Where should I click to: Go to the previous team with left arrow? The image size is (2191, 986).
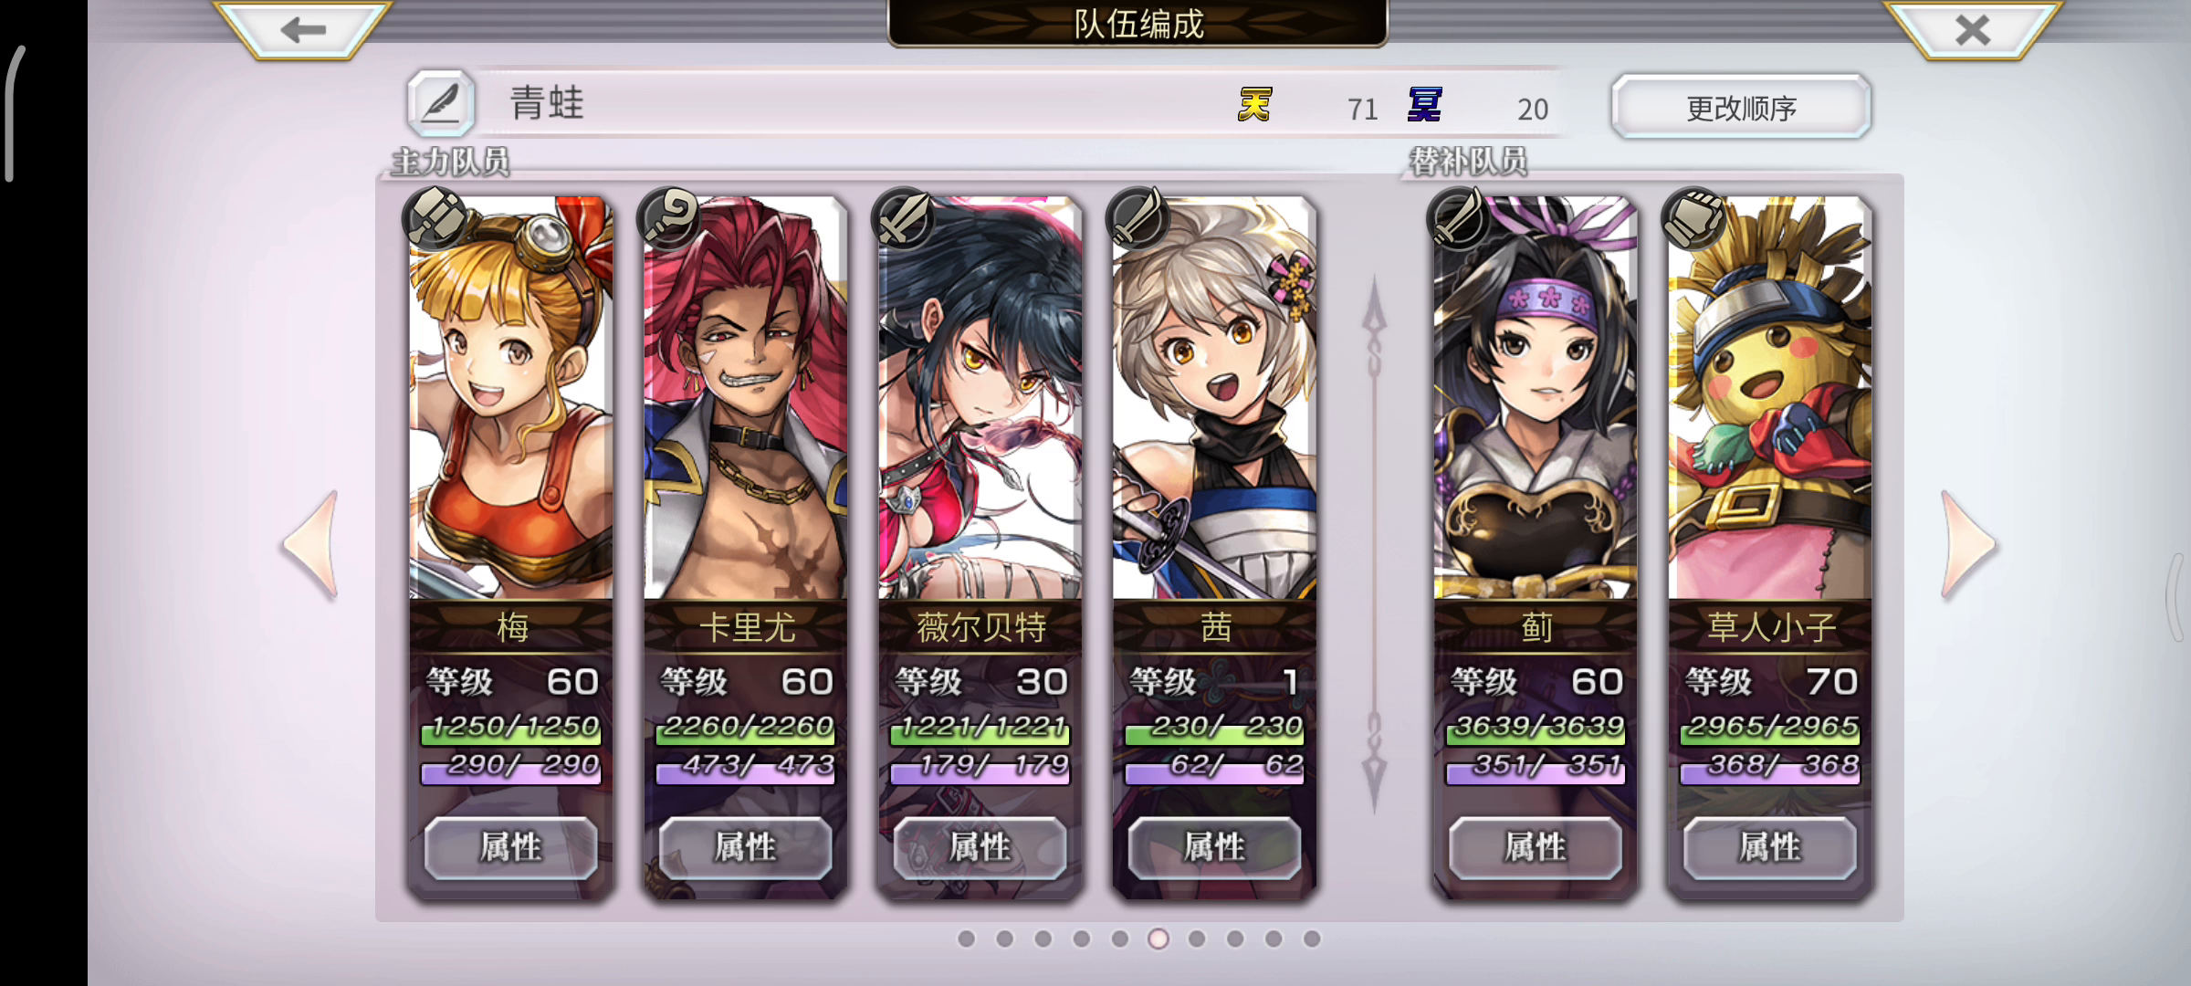[311, 545]
